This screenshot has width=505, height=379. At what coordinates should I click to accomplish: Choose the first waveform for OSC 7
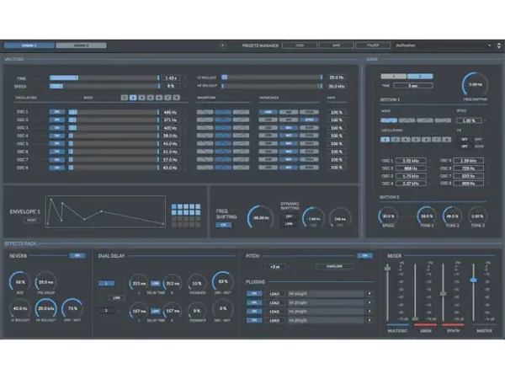coord(205,159)
